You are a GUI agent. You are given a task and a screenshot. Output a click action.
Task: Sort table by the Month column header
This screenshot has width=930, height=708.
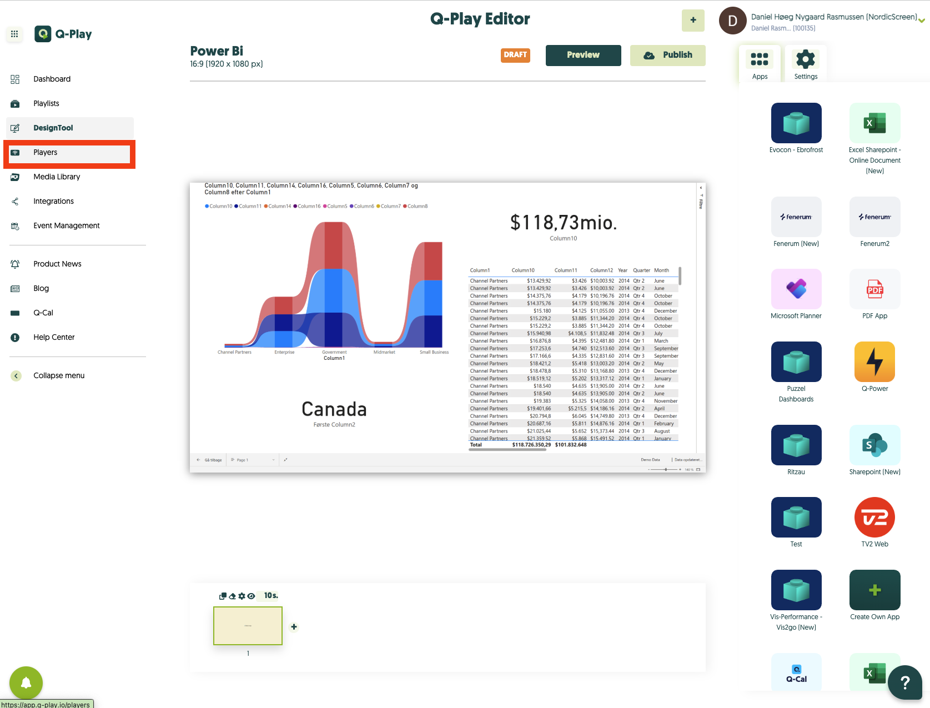(661, 270)
